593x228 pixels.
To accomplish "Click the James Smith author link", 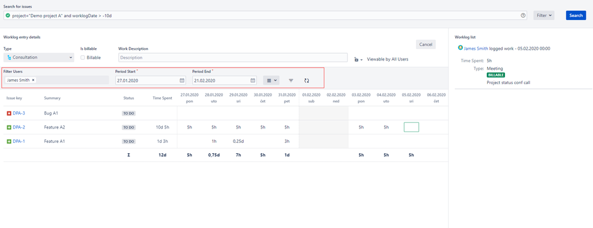I will (476, 49).
